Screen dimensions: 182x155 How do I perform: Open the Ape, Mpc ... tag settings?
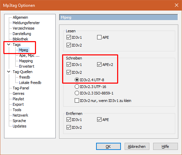tap(29, 55)
